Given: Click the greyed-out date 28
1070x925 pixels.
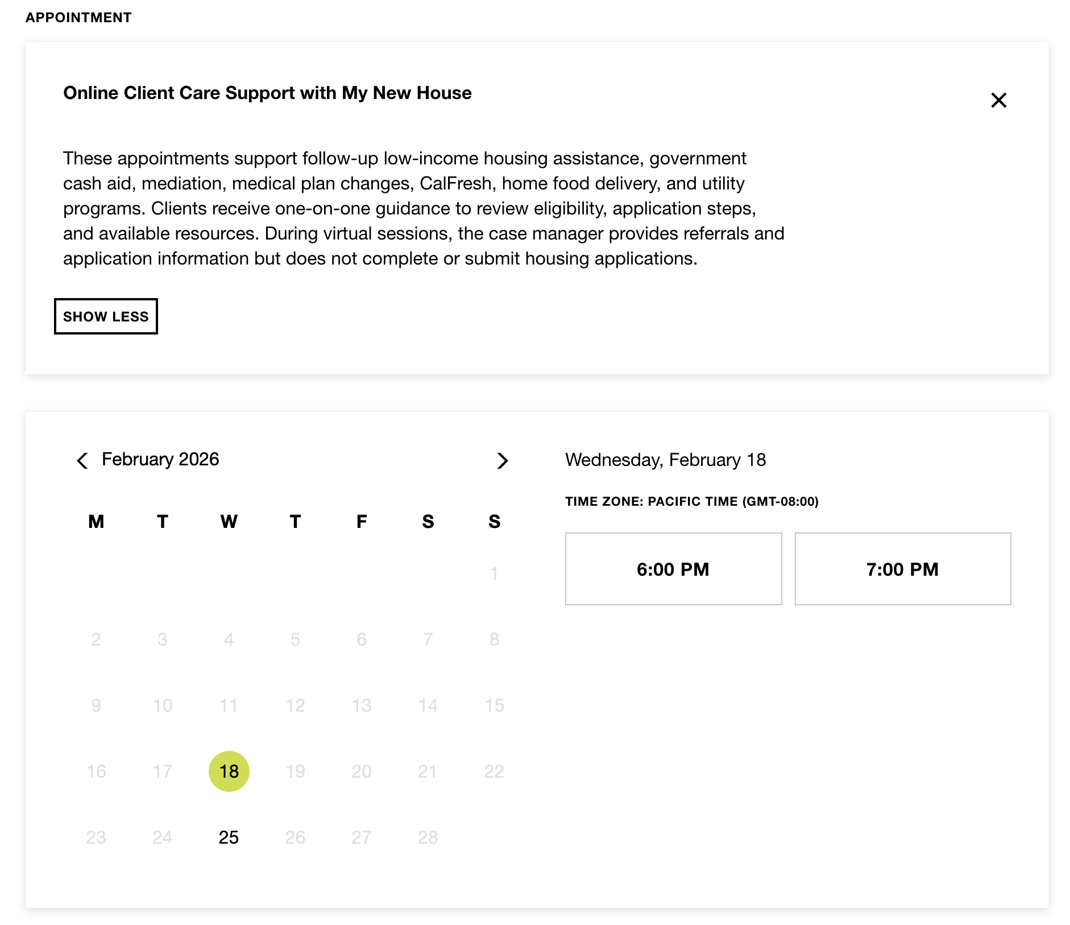Looking at the screenshot, I should pos(428,837).
